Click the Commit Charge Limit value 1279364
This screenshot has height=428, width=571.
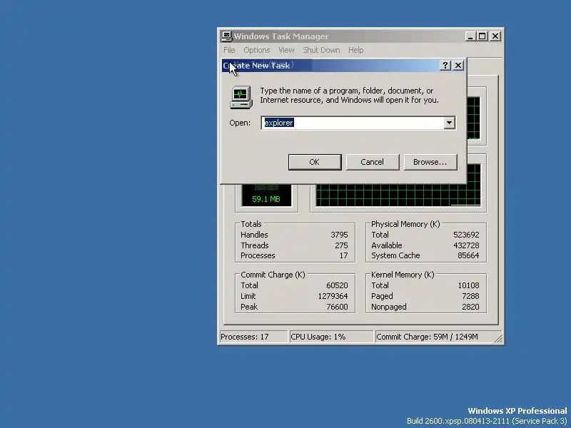coord(333,296)
